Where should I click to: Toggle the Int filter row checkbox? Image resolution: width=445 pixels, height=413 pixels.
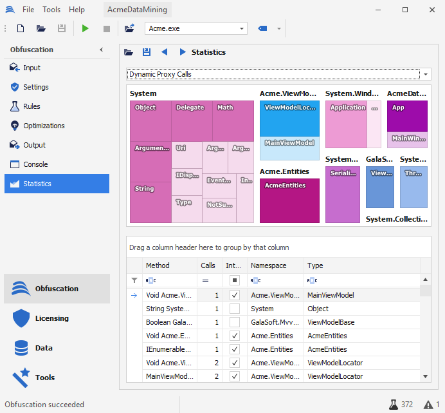(235, 280)
